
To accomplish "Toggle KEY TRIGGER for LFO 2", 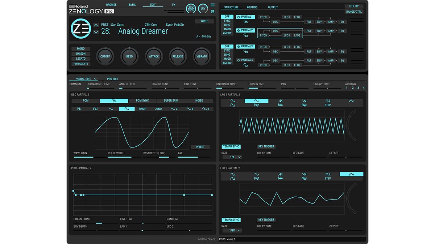I will pos(266,220).
